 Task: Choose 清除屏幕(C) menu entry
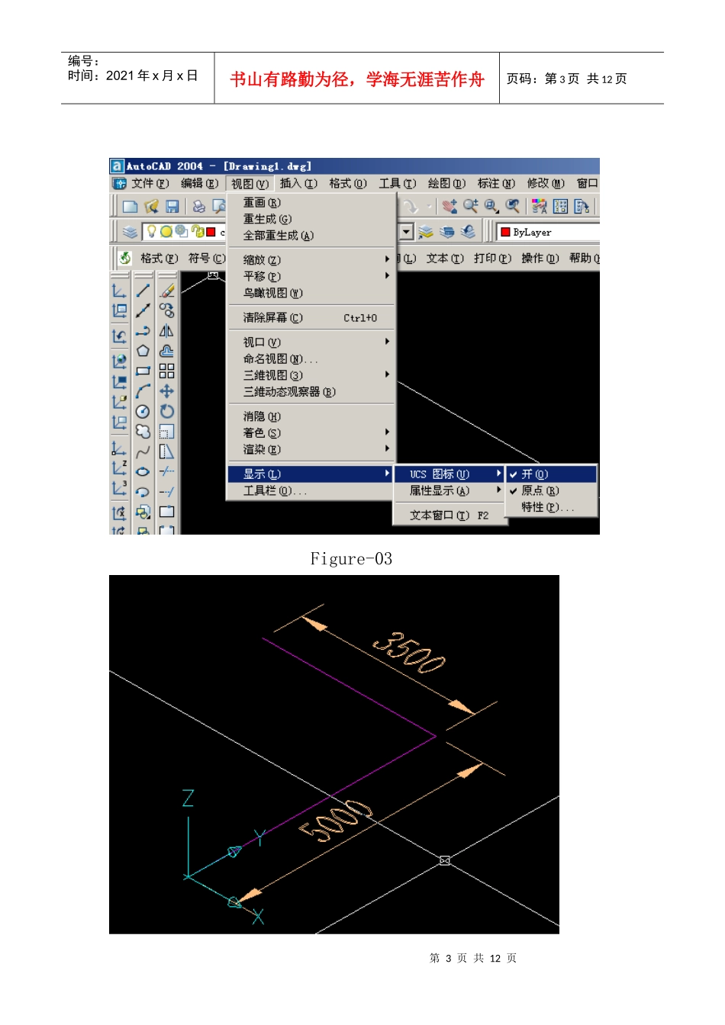311,317
